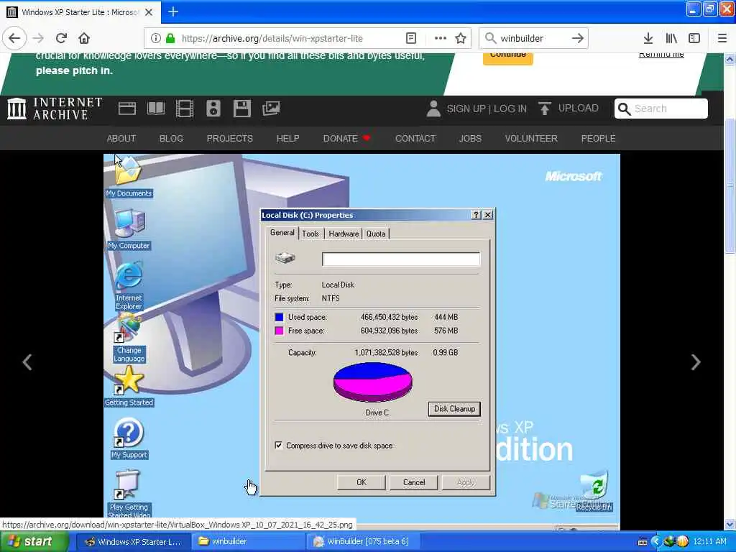The image size is (736, 552).
Task: Open the JOBS menu item
Action: pyautogui.click(x=470, y=139)
